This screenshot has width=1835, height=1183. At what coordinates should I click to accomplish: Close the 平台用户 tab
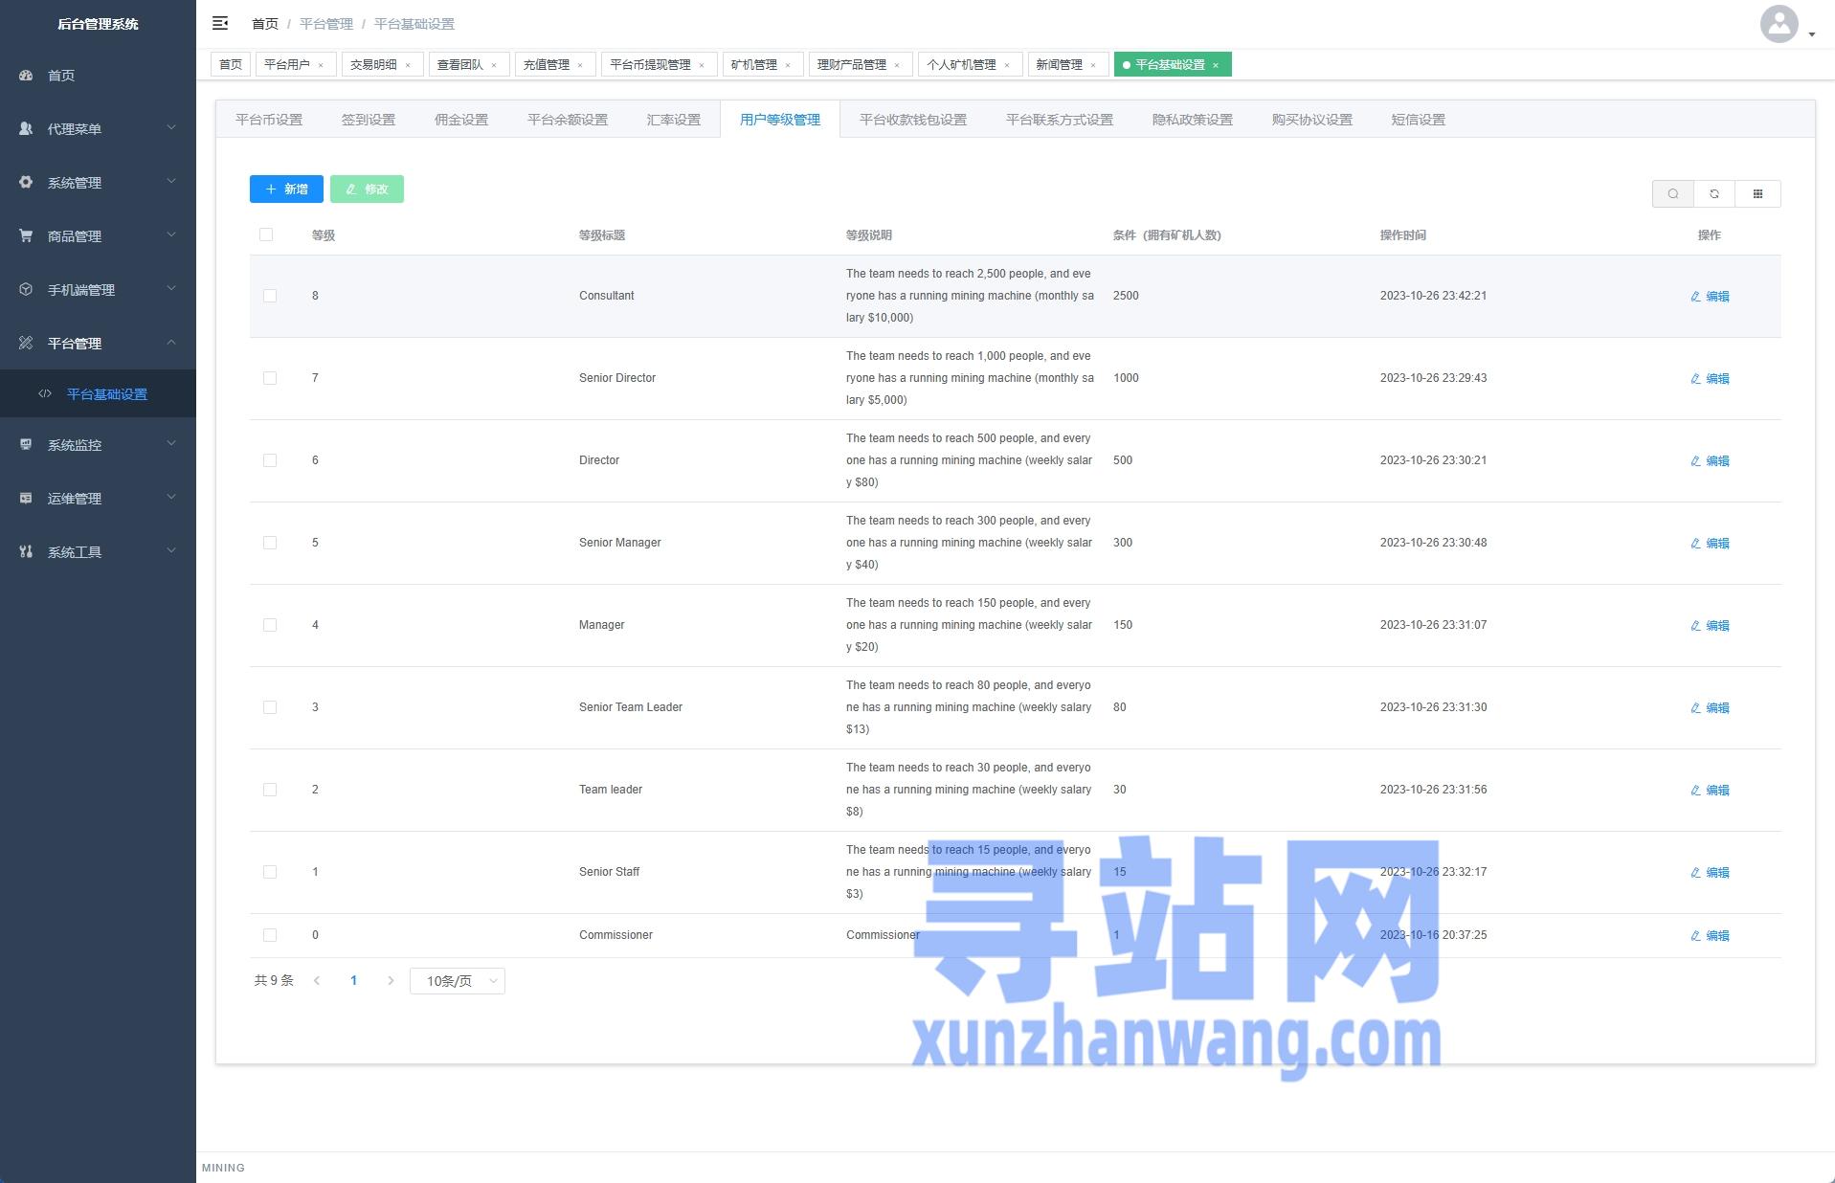[321, 65]
